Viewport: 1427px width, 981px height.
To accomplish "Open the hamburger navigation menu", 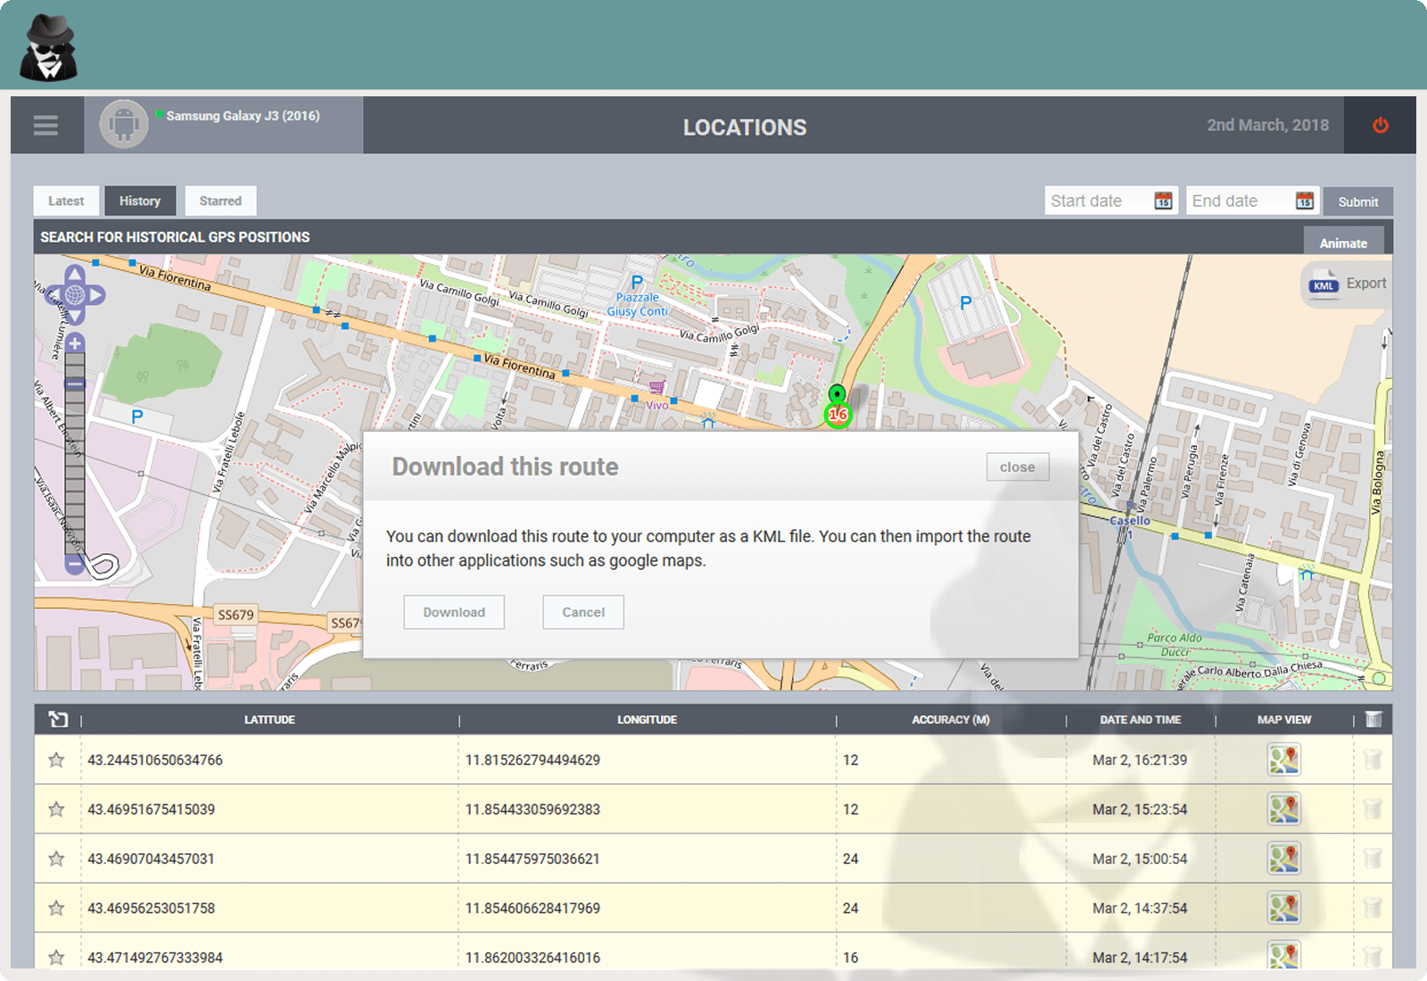I will point(45,125).
